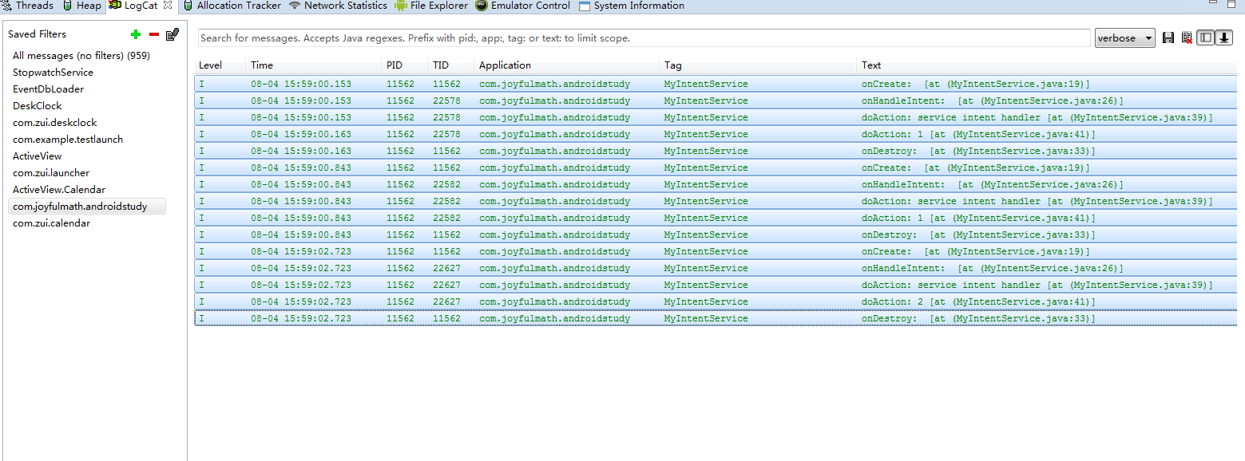1245x461 pixels.
Task: Select the onCreate row at 15:59:02.723
Action: click(716, 251)
